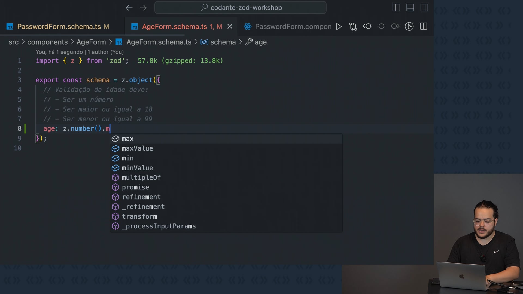Navigate forward with right arrow
Viewport: 523px width, 294px height.
coord(143,8)
